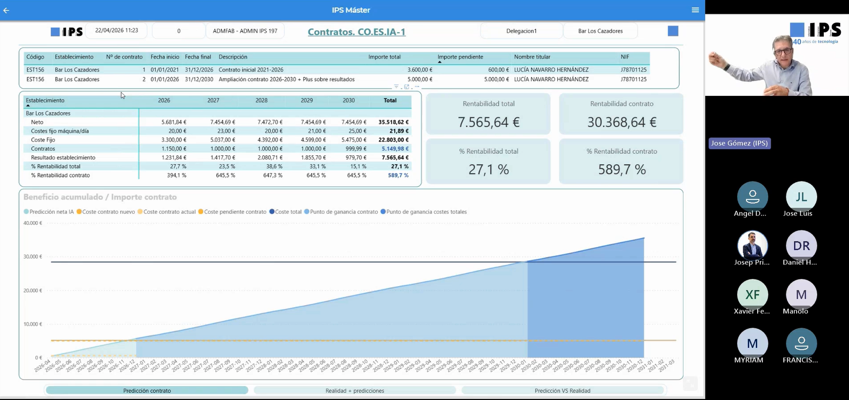849x400 pixels.
Task: Switch to Realidad + predicciones view
Action: (355, 390)
